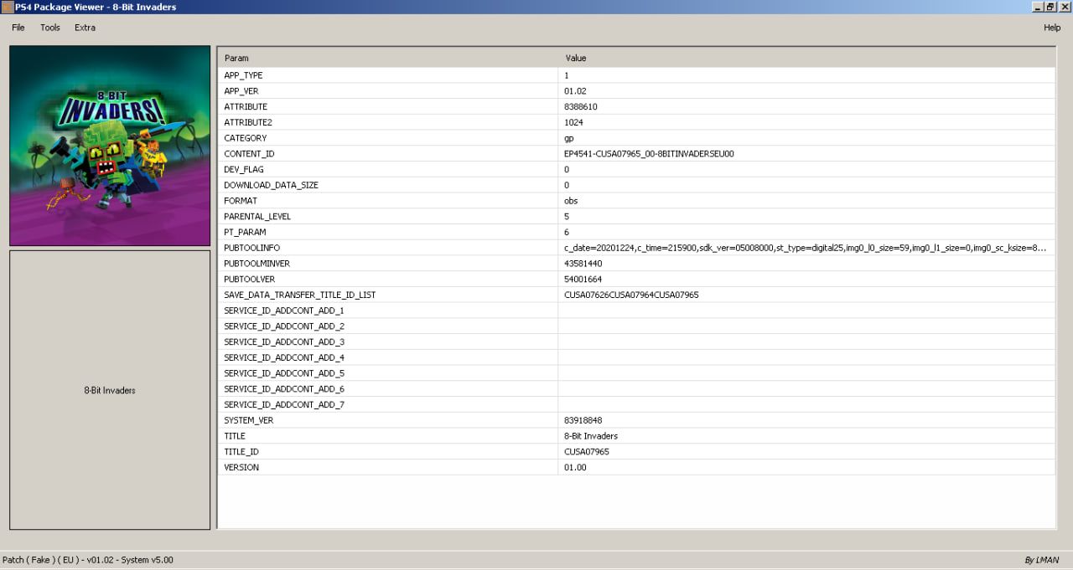
Task: Click the 43581440 value cell
Action: [806, 264]
